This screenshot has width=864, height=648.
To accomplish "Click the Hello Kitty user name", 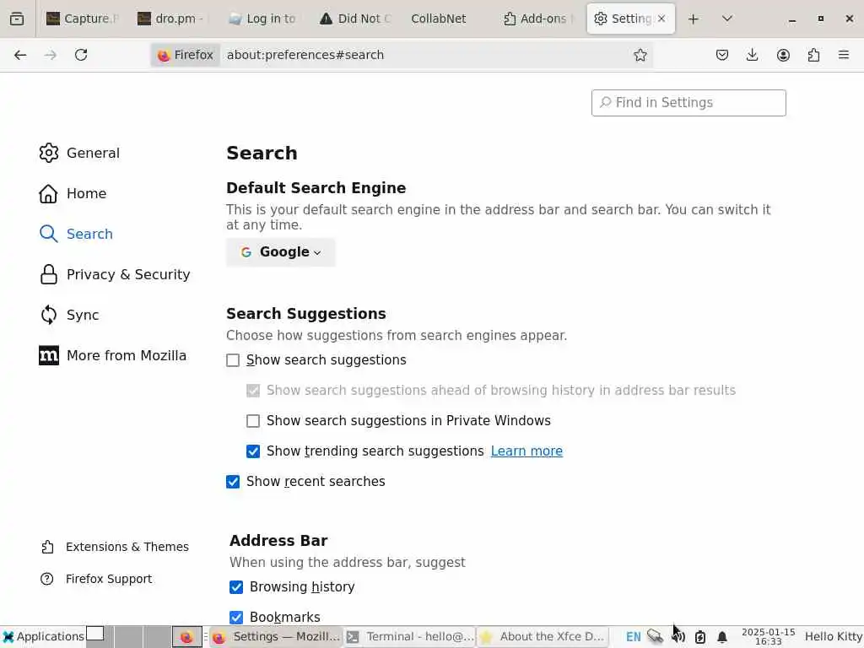I will [833, 637].
